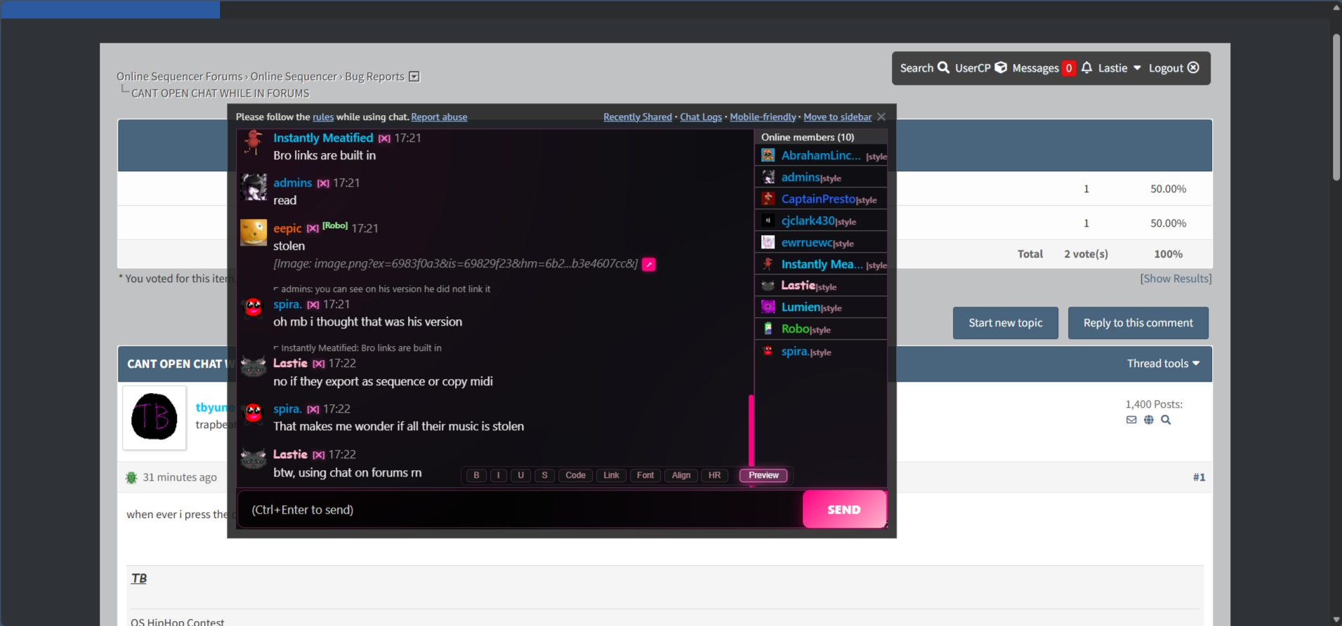Viewport: 1342px width, 626px height.
Task: Click eepic's yellow avatar
Action: [254, 232]
